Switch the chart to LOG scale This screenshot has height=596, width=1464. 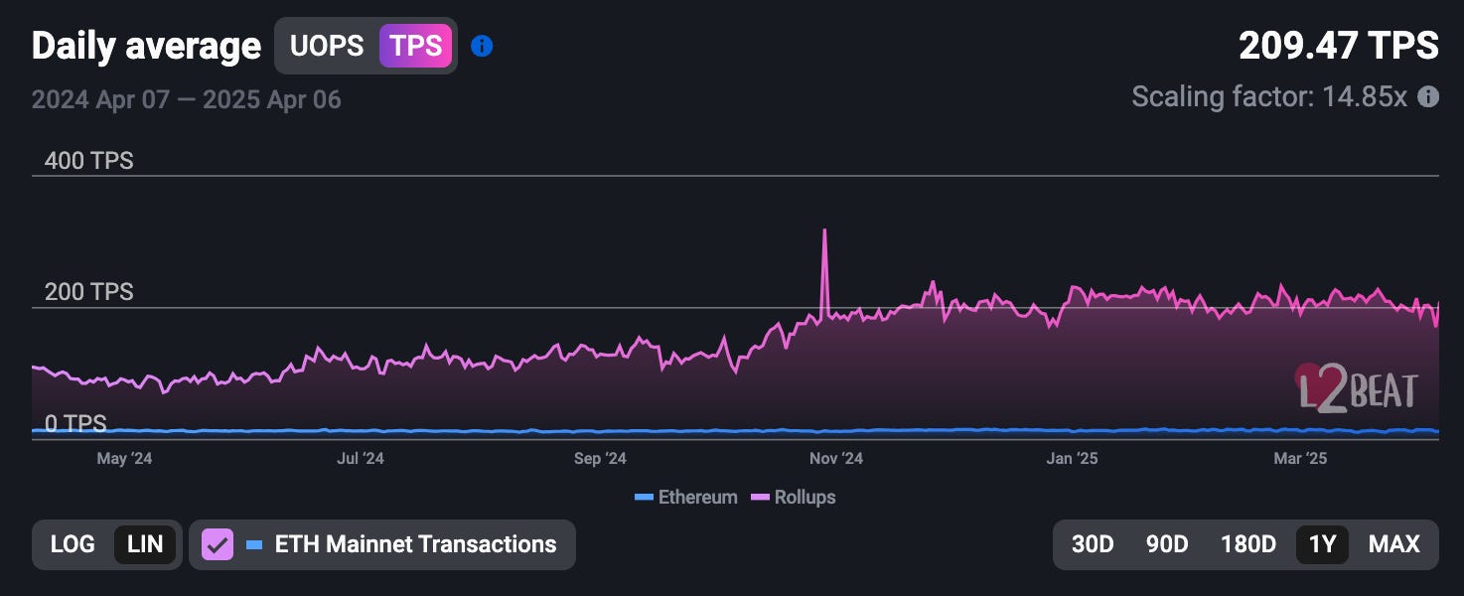[x=73, y=544]
